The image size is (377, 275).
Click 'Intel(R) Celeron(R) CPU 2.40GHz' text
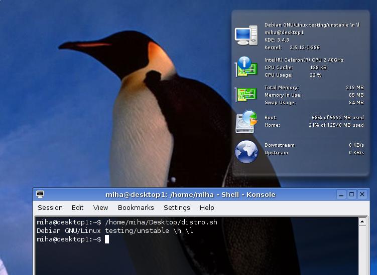304,60
